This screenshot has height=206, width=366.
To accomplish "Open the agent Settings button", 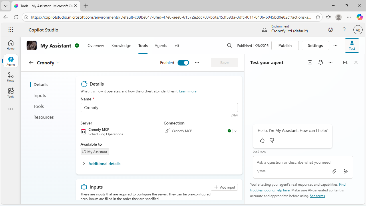I will pyautogui.click(x=315, y=45).
